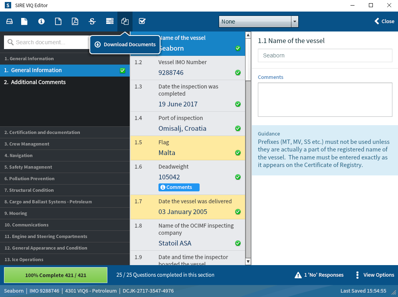Image resolution: width=398 pixels, height=297 pixels.
Task: Click green check beside Malta flag
Action: (x=238, y=153)
